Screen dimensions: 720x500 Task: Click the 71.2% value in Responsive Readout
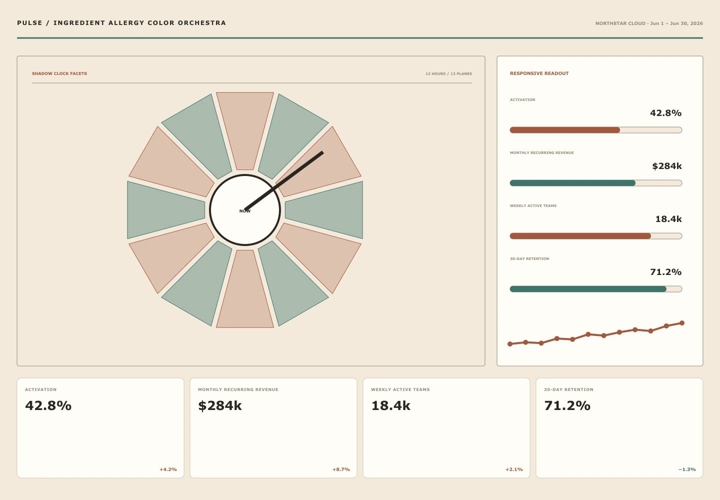(x=666, y=272)
